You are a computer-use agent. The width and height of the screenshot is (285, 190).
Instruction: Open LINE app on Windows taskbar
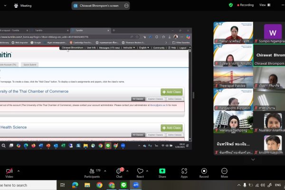(x=123, y=185)
